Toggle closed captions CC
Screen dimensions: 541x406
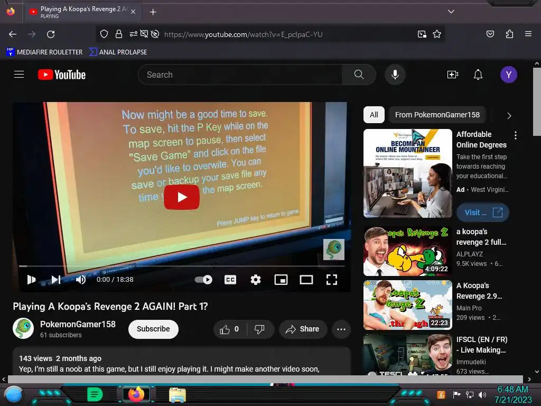[230, 280]
